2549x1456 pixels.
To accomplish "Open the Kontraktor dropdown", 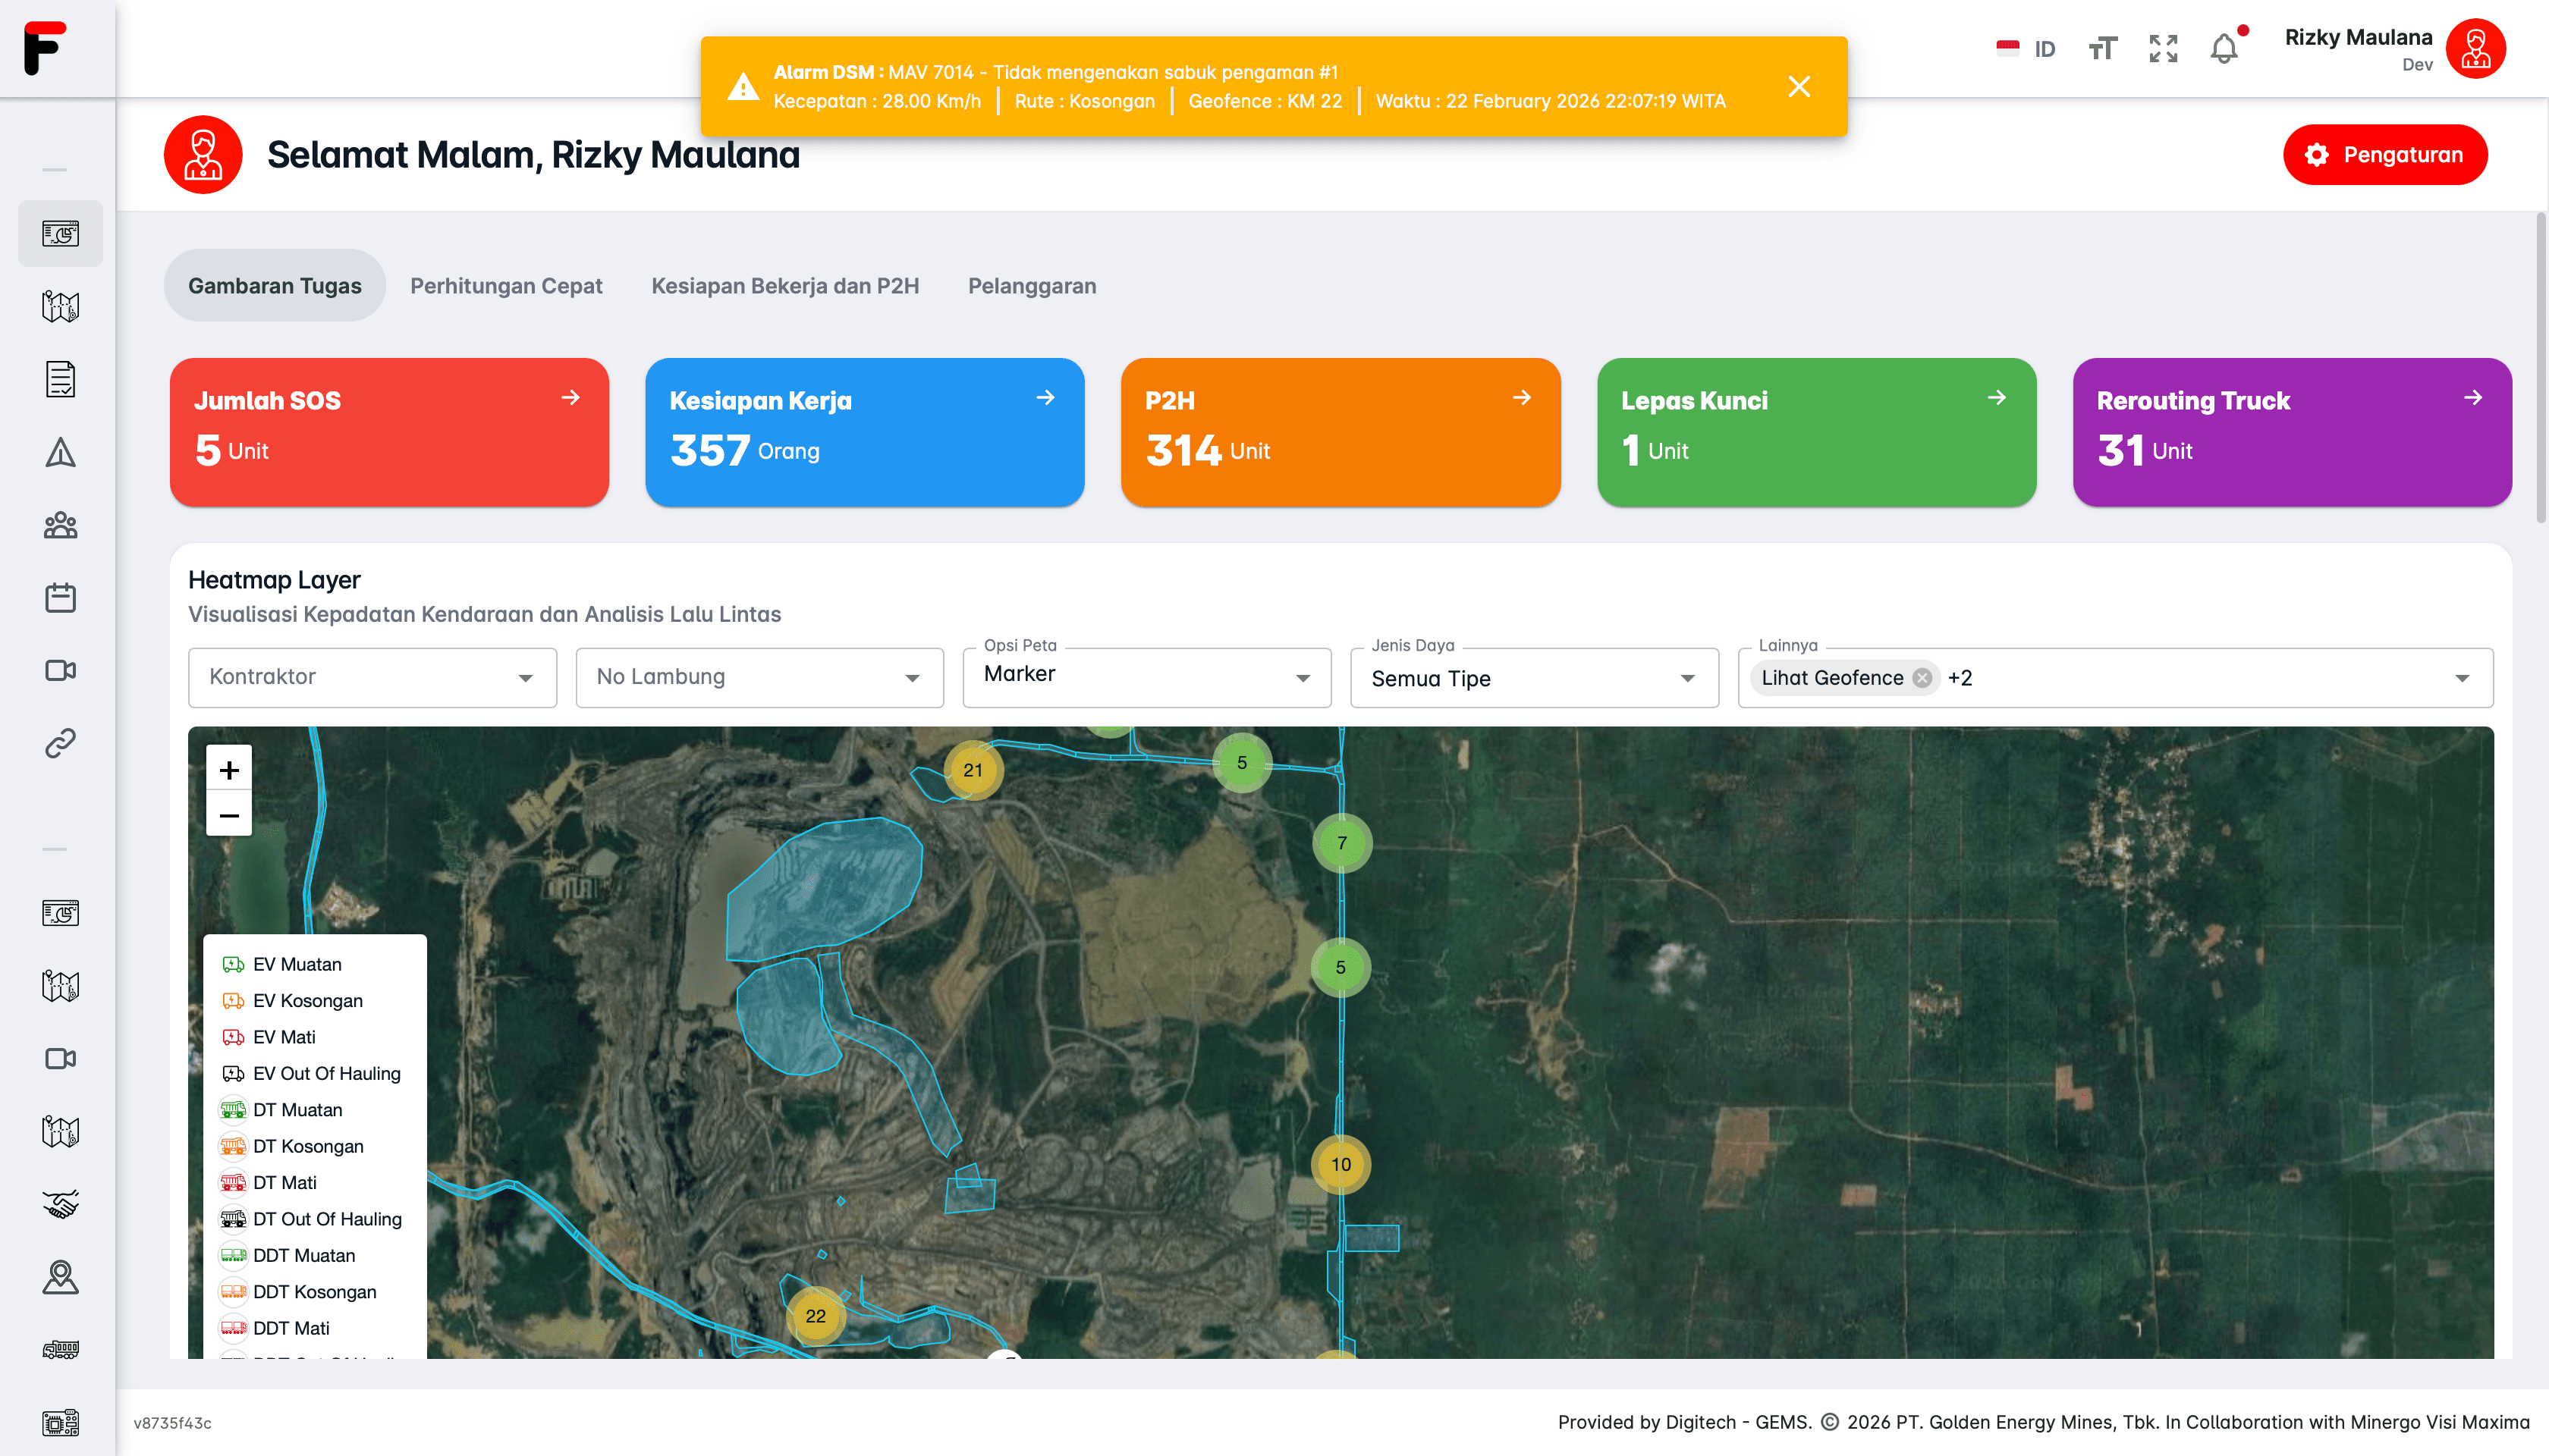I will 372,677.
